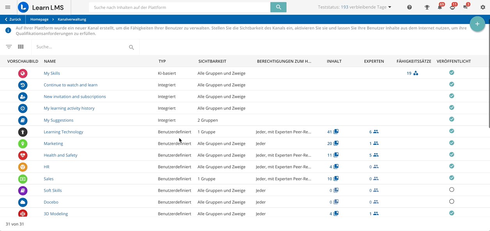Open the Learning Technology channel link
490x231 pixels.
pos(63,132)
